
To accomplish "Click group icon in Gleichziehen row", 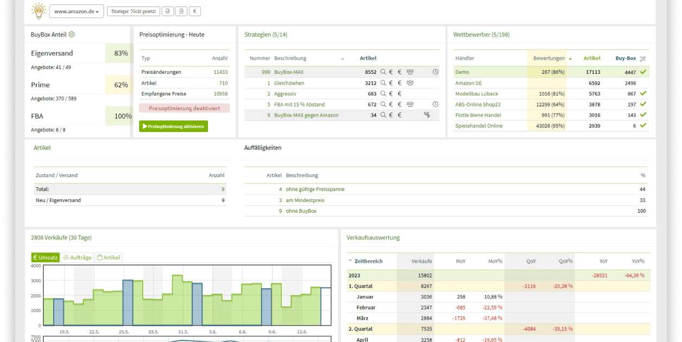I will [410, 83].
